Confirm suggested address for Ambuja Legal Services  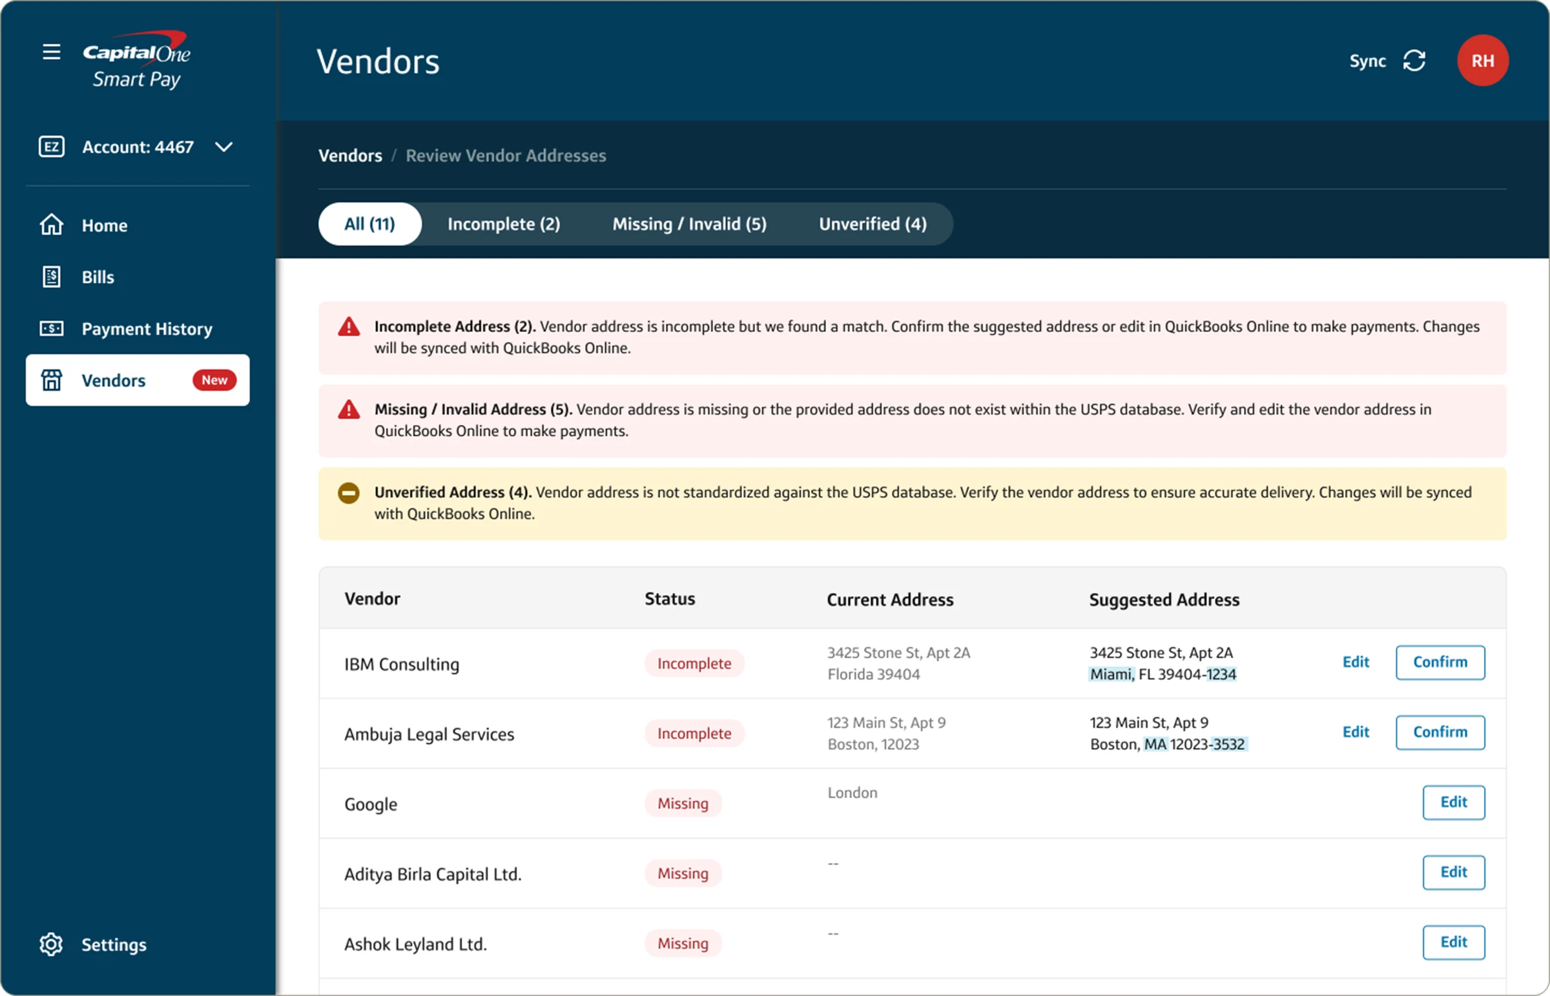tap(1440, 732)
